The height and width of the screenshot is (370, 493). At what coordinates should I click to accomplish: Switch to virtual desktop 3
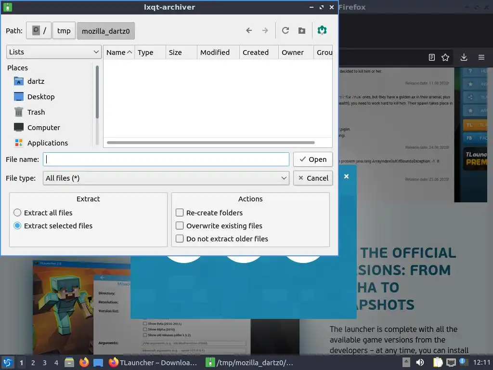pos(45,363)
